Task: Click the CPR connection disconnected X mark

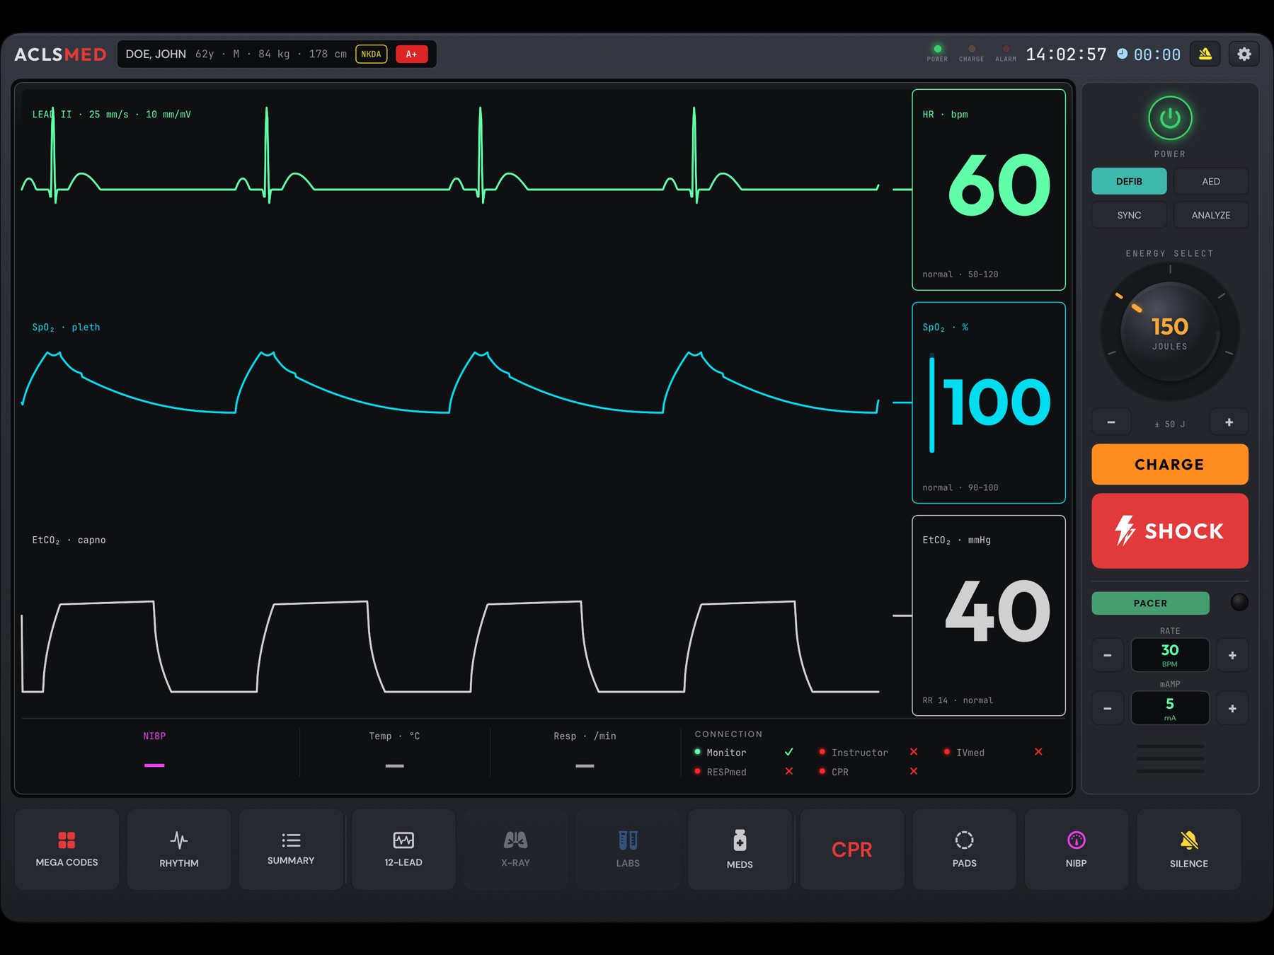Action: (x=914, y=771)
